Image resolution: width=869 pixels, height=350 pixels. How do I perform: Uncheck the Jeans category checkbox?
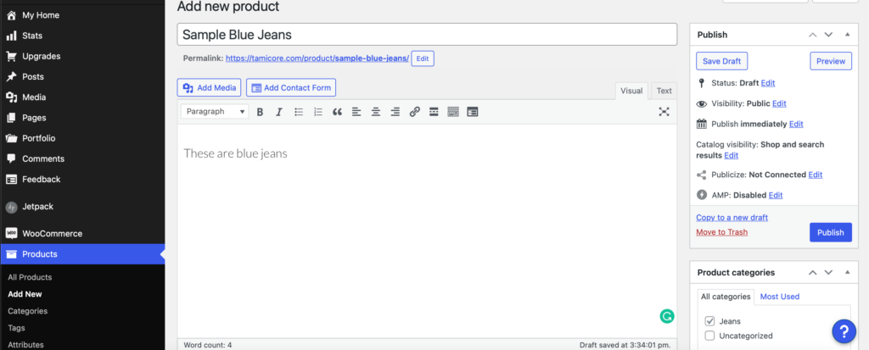pos(710,321)
